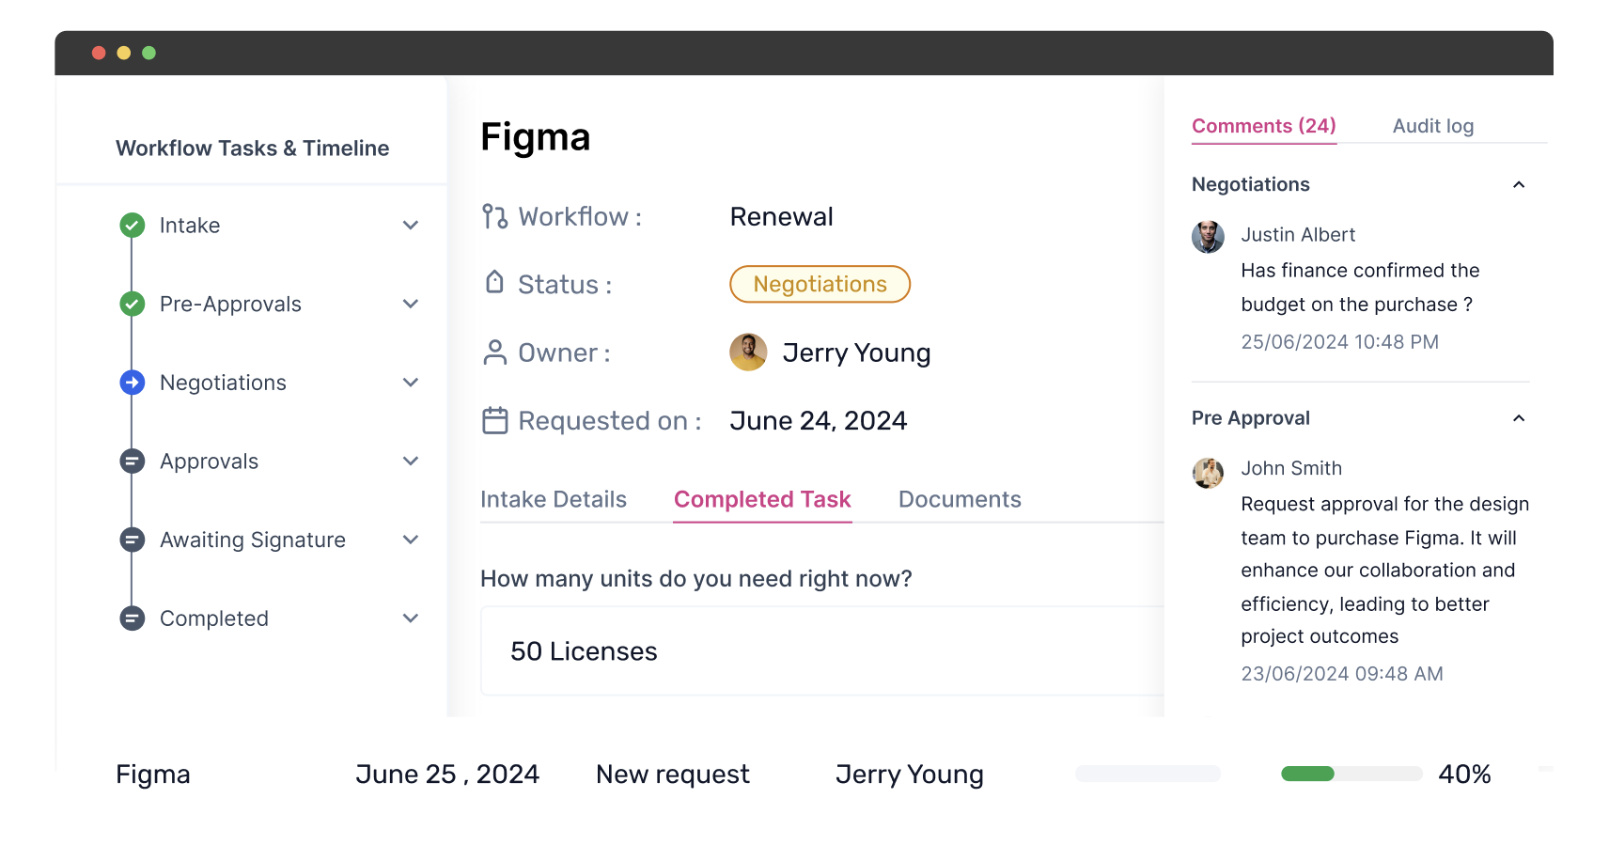Collapse the Pre Approval comments section
This screenshot has width=1609, height=861.
[x=1519, y=418]
